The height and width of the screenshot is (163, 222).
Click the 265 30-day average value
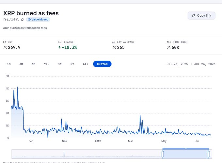pos(121,47)
